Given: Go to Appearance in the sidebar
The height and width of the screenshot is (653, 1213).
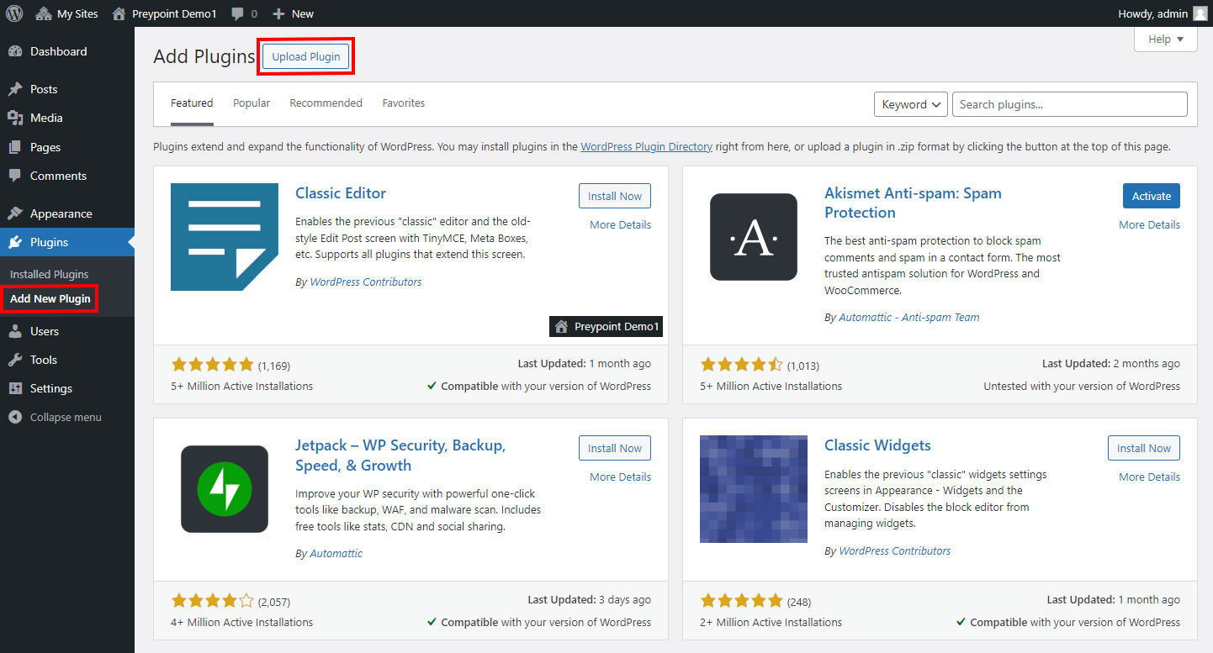Looking at the screenshot, I should pos(61,213).
